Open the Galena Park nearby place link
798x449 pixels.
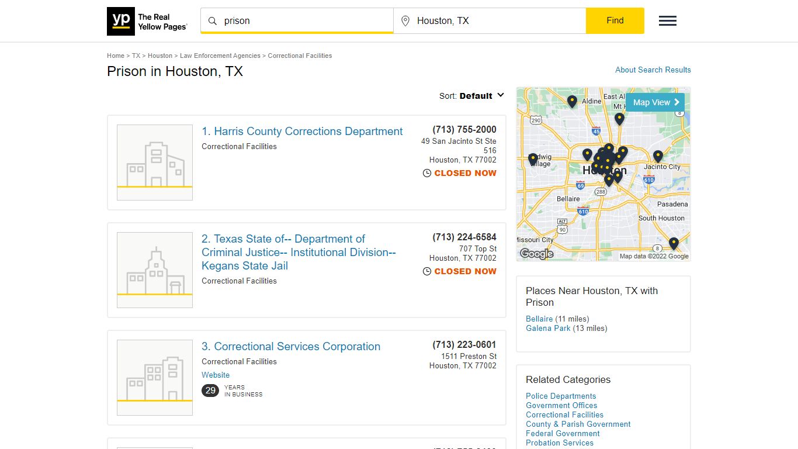click(x=548, y=329)
